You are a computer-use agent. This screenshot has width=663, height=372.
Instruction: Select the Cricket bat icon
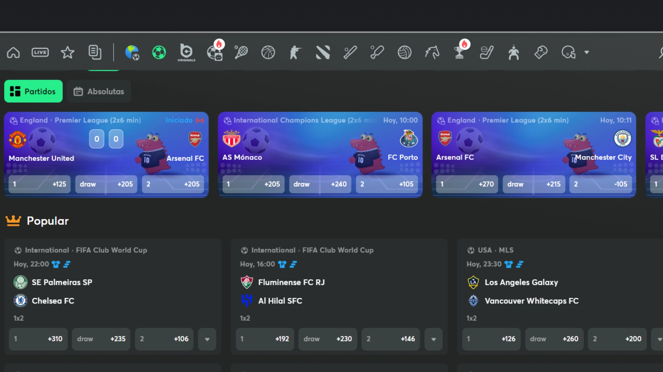[350, 52]
